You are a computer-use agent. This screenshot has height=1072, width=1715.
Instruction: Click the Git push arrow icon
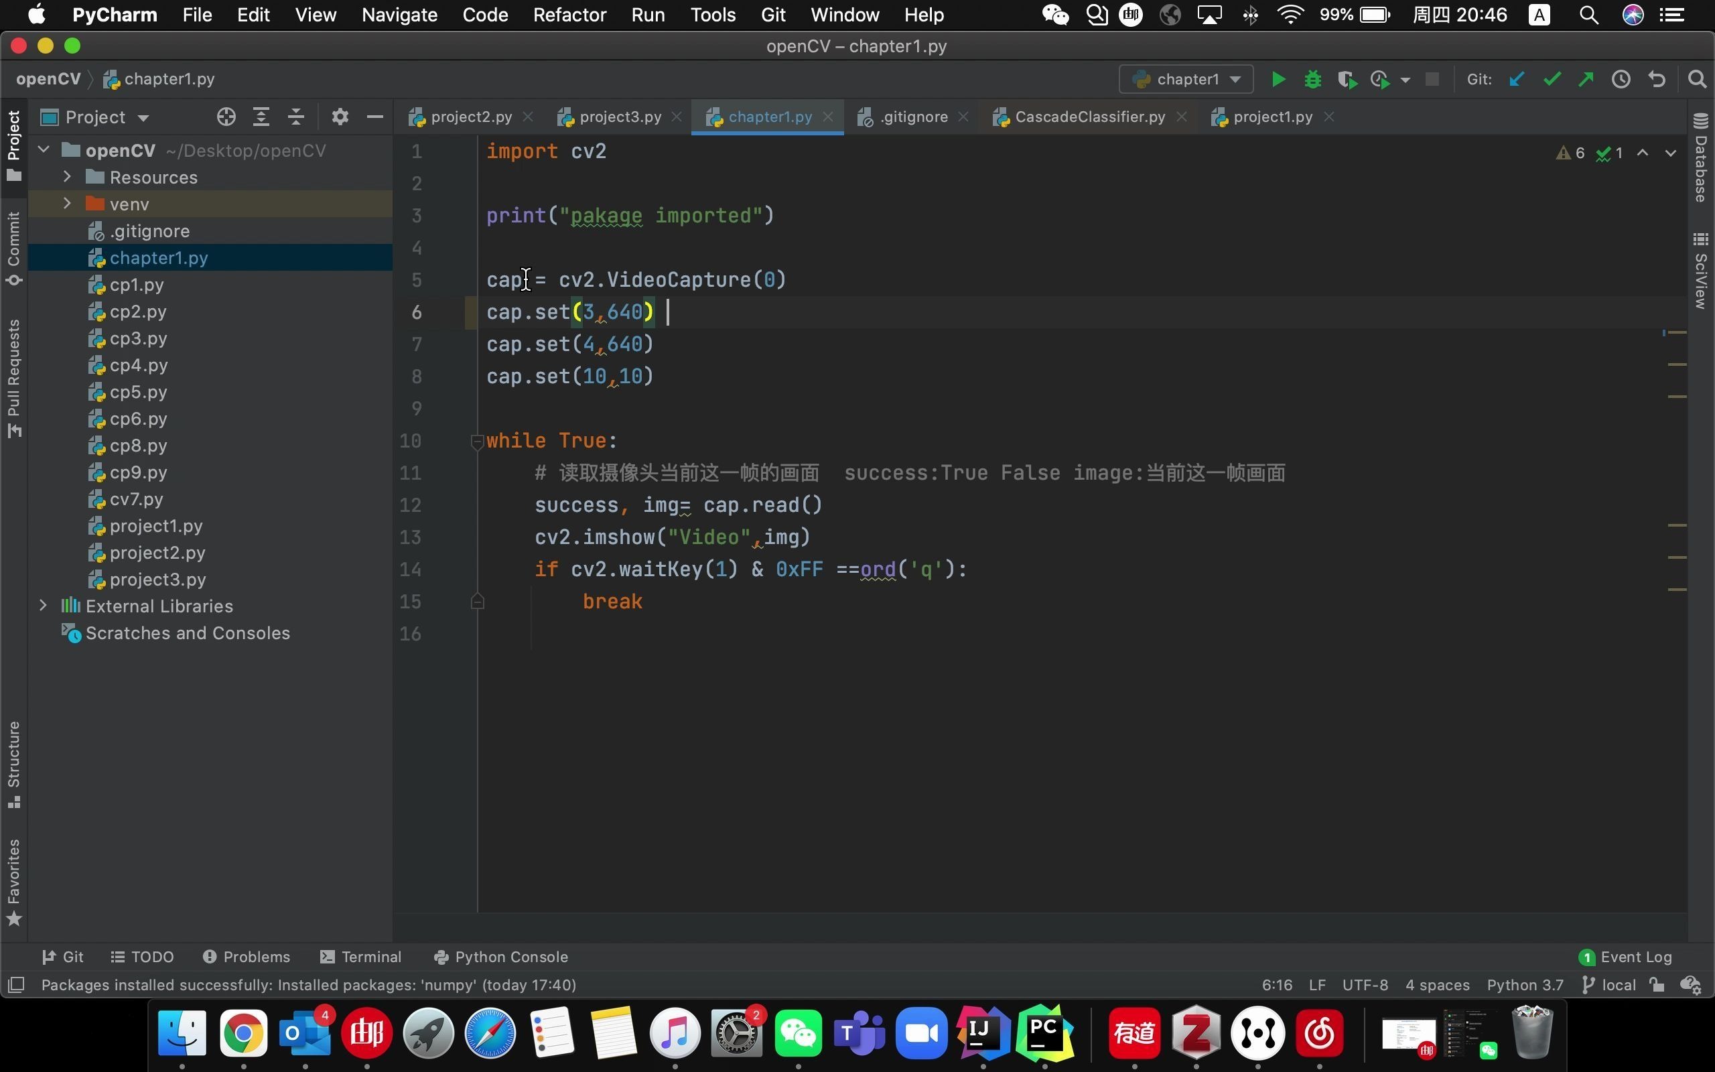[x=1586, y=80]
